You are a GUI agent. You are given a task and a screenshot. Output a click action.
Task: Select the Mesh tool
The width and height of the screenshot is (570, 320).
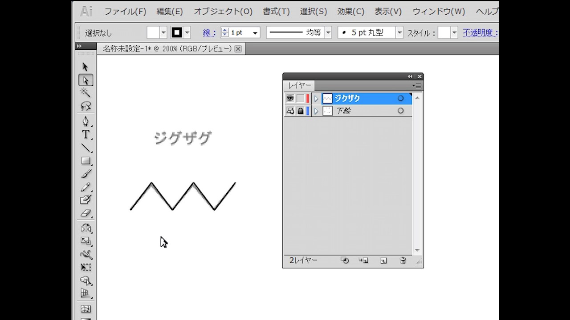(85, 309)
